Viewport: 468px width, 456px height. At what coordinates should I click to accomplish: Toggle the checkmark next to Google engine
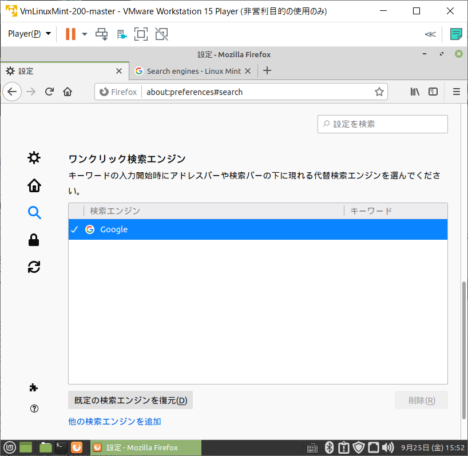[x=74, y=229]
